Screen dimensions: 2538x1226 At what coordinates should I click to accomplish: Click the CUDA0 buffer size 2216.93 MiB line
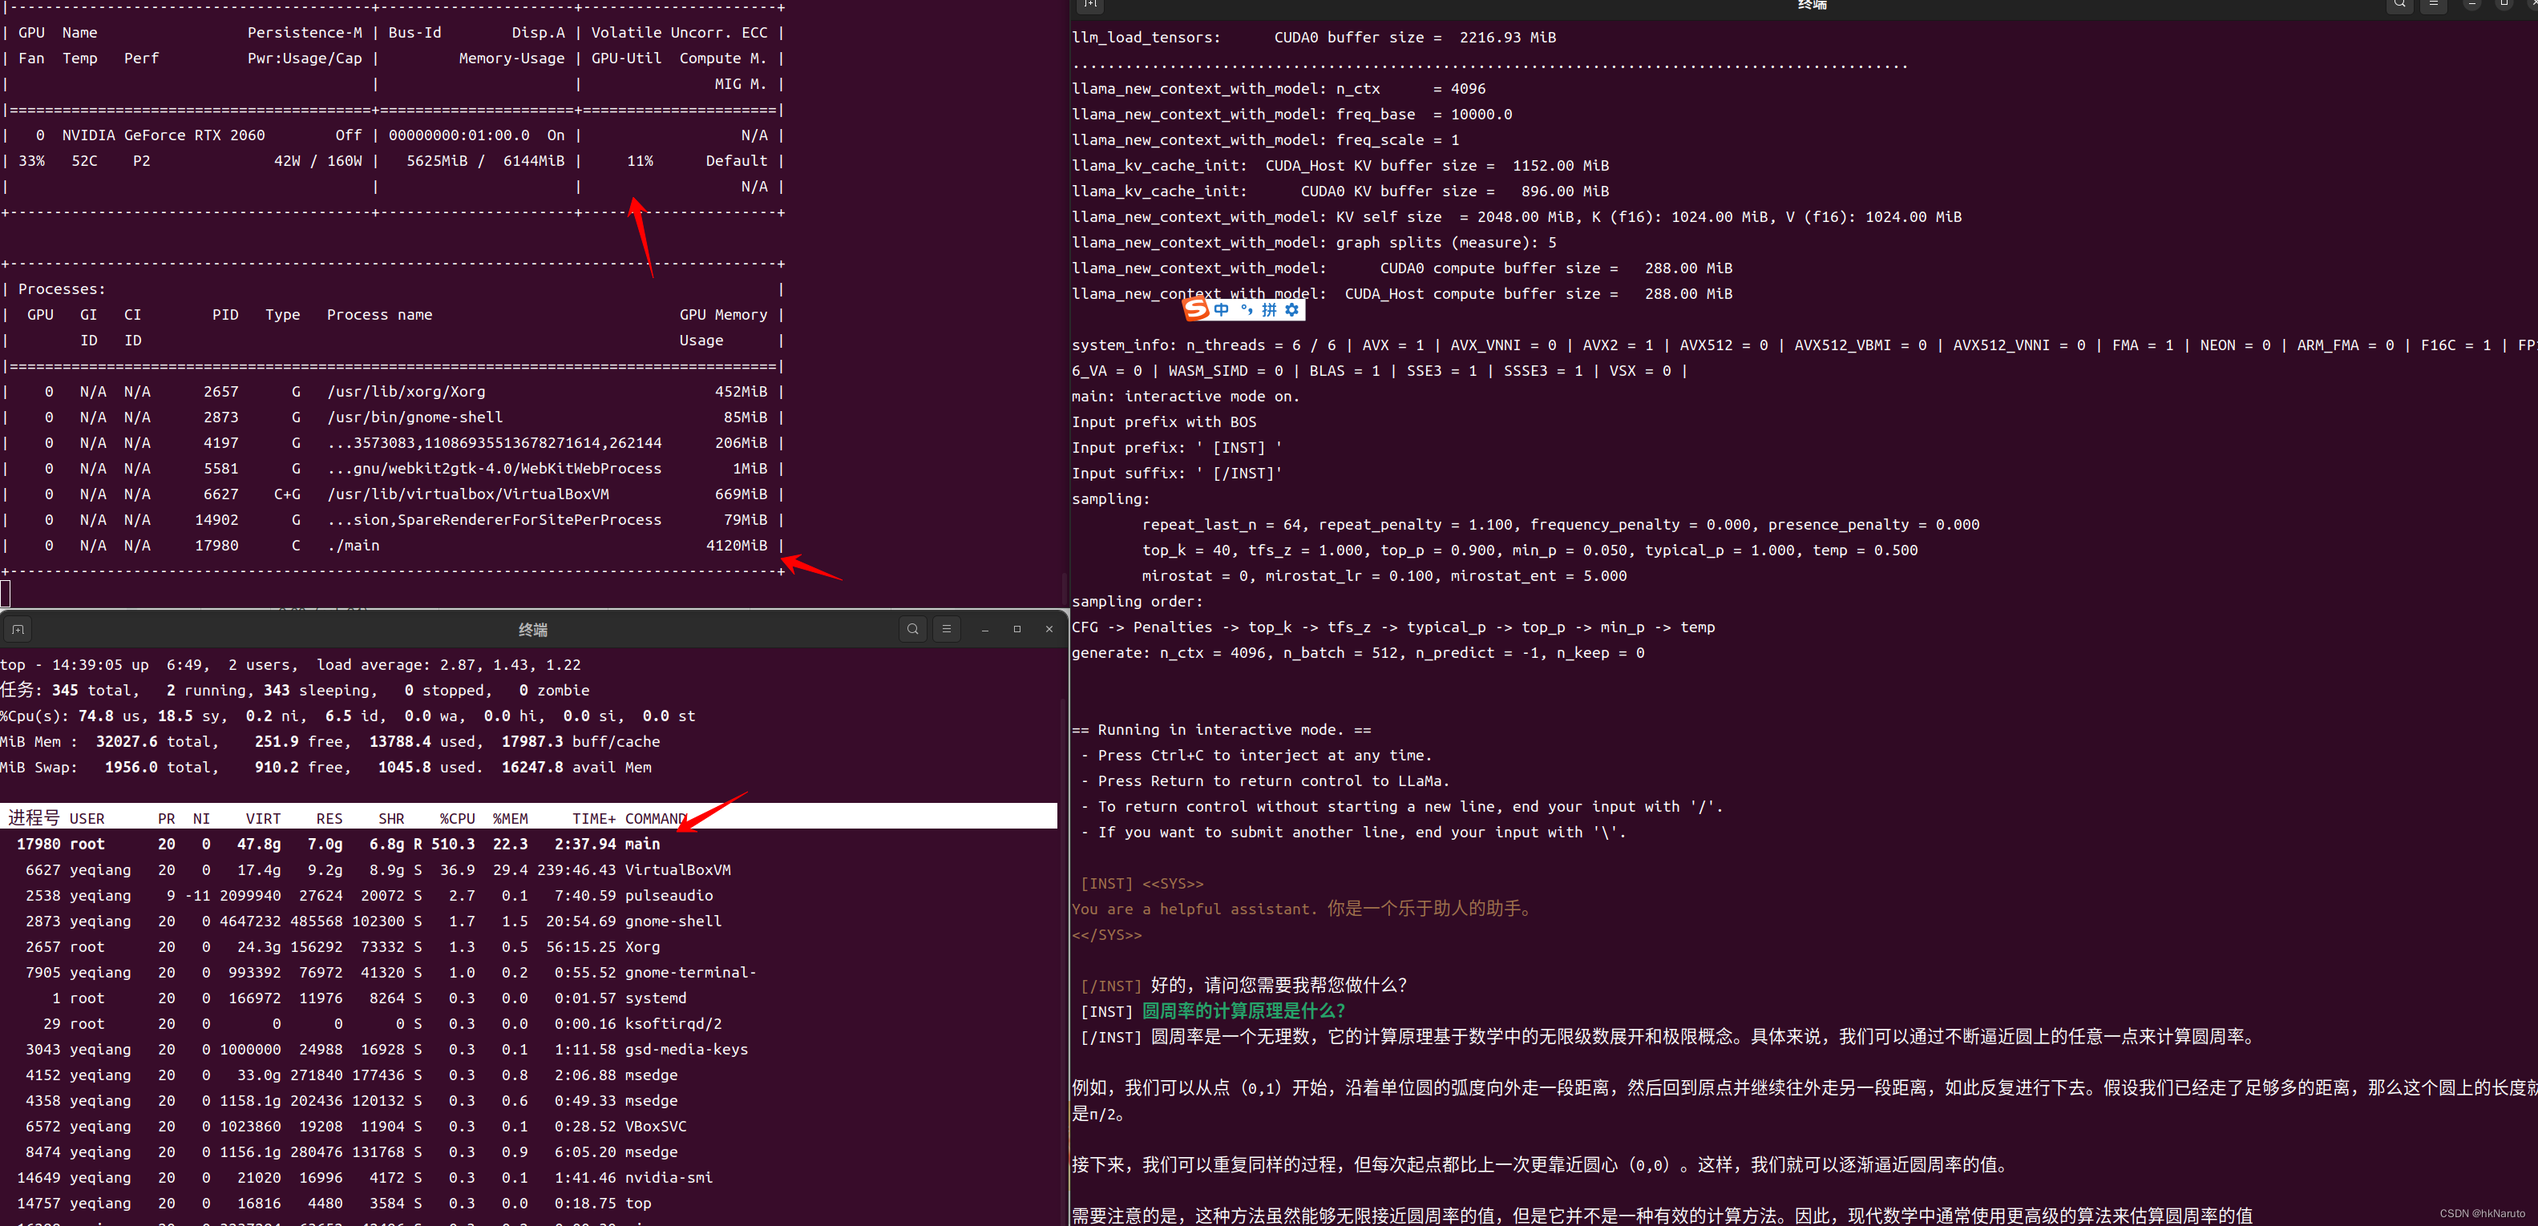1315,36
